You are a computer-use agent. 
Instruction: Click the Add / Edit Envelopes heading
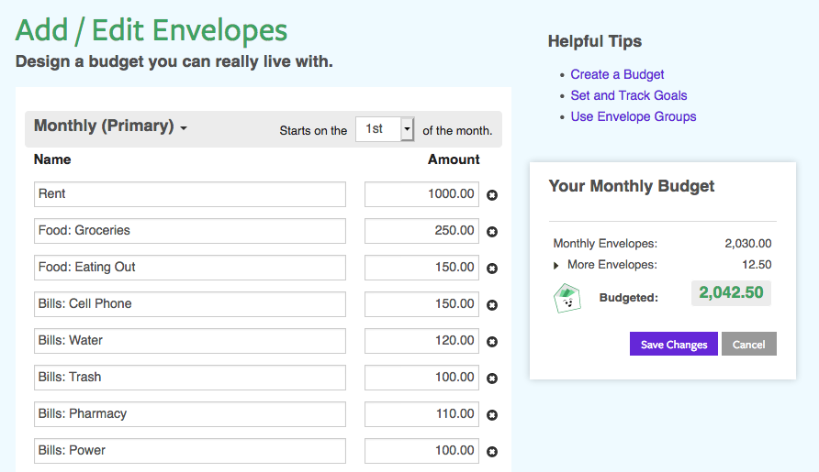(151, 30)
